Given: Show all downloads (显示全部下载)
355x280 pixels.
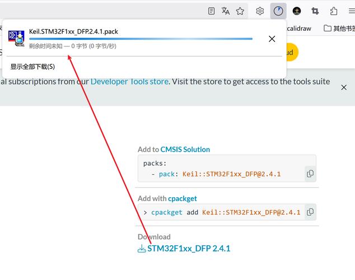Looking at the screenshot, I should click(32, 67).
